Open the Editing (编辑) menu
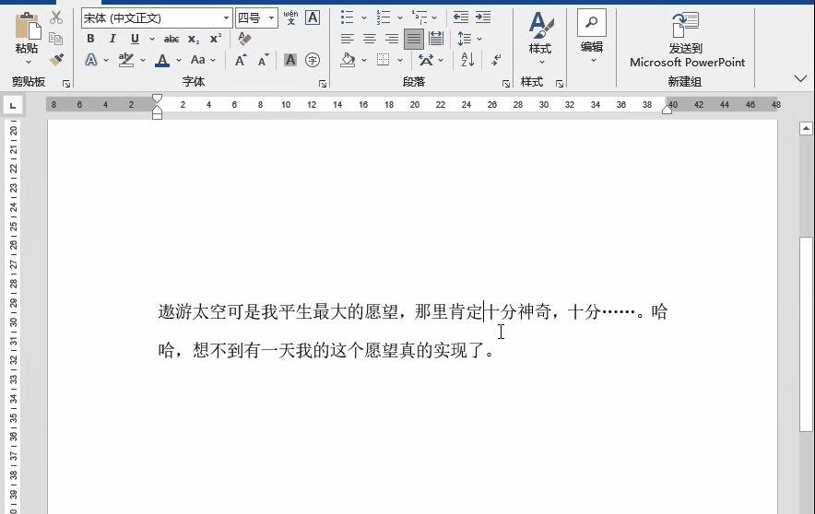This screenshot has height=514, width=815. click(x=592, y=38)
